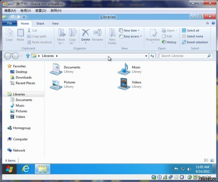The width and height of the screenshot is (218, 182).
Task: Click the Forward navigation arrow
Action: [15, 56]
